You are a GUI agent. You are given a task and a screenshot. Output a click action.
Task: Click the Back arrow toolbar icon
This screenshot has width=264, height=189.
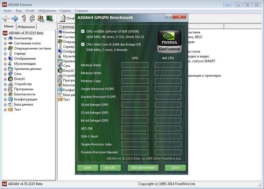point(6,18)
